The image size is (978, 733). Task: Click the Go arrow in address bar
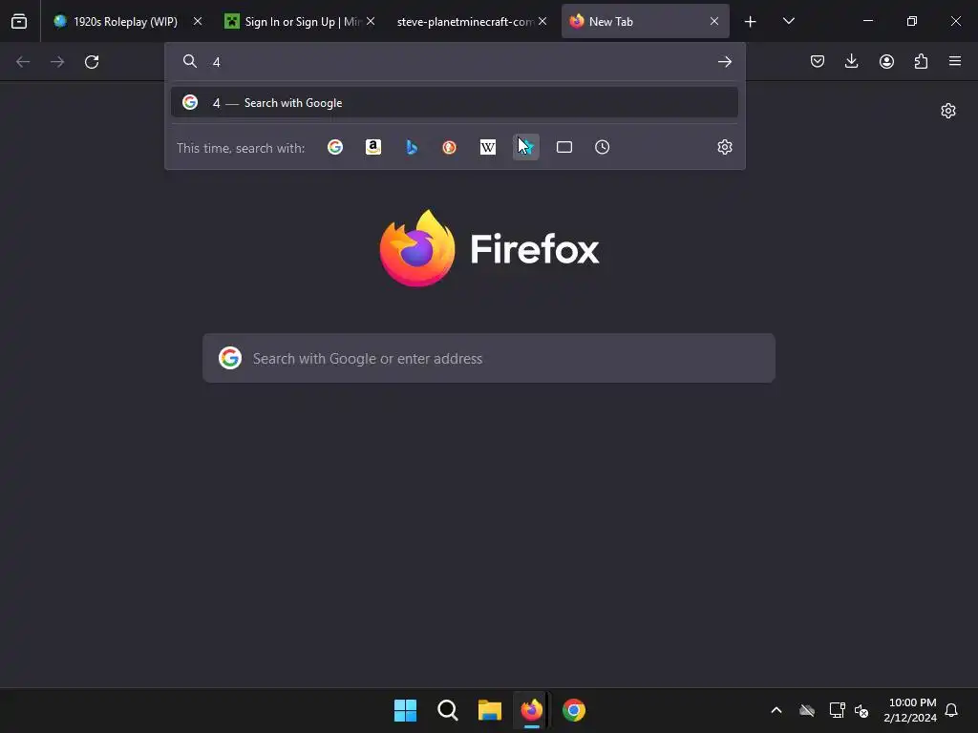point(724,62)
